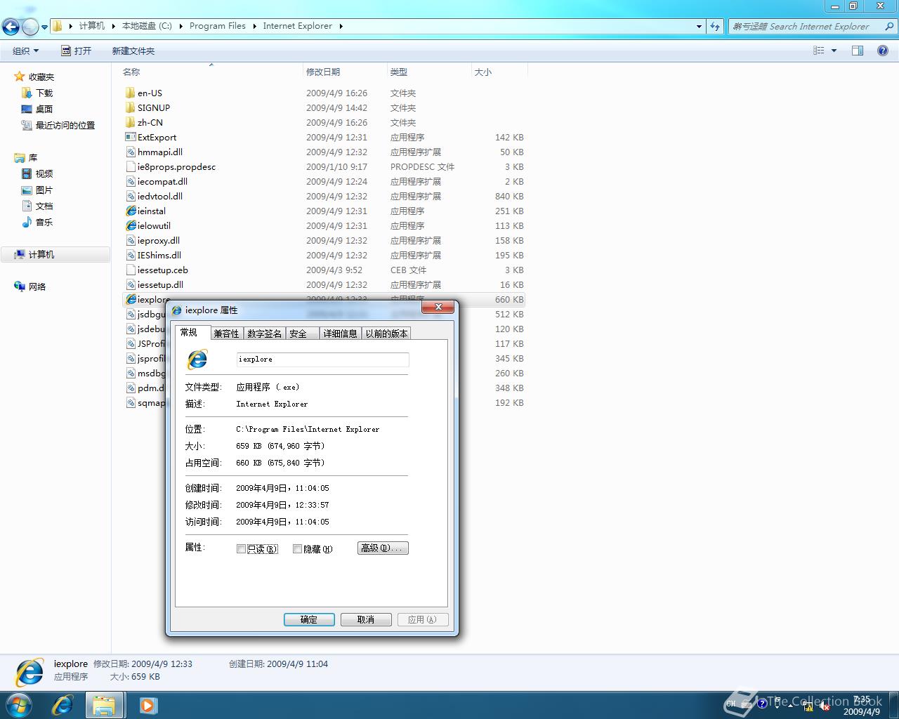Click the search box magnifier icon
This screenshot has width=899, height=719.
(889, 26)
